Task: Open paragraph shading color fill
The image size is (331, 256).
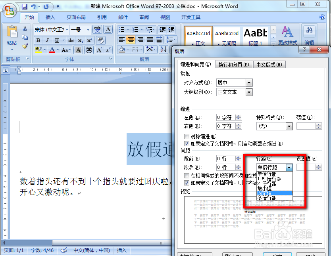Action: click(x=122, y=50)
